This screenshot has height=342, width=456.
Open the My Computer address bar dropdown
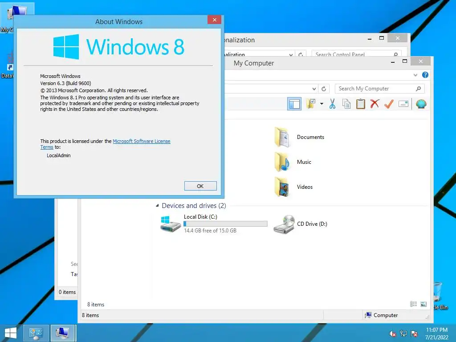pyautogui.click(x=314, y=89)
